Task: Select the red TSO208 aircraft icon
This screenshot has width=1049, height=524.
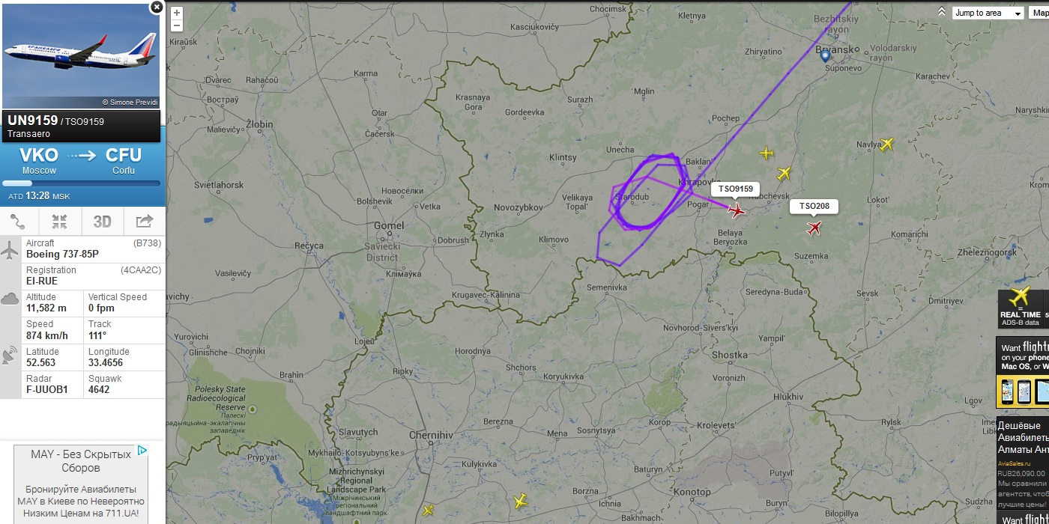Action: [814, 228]
